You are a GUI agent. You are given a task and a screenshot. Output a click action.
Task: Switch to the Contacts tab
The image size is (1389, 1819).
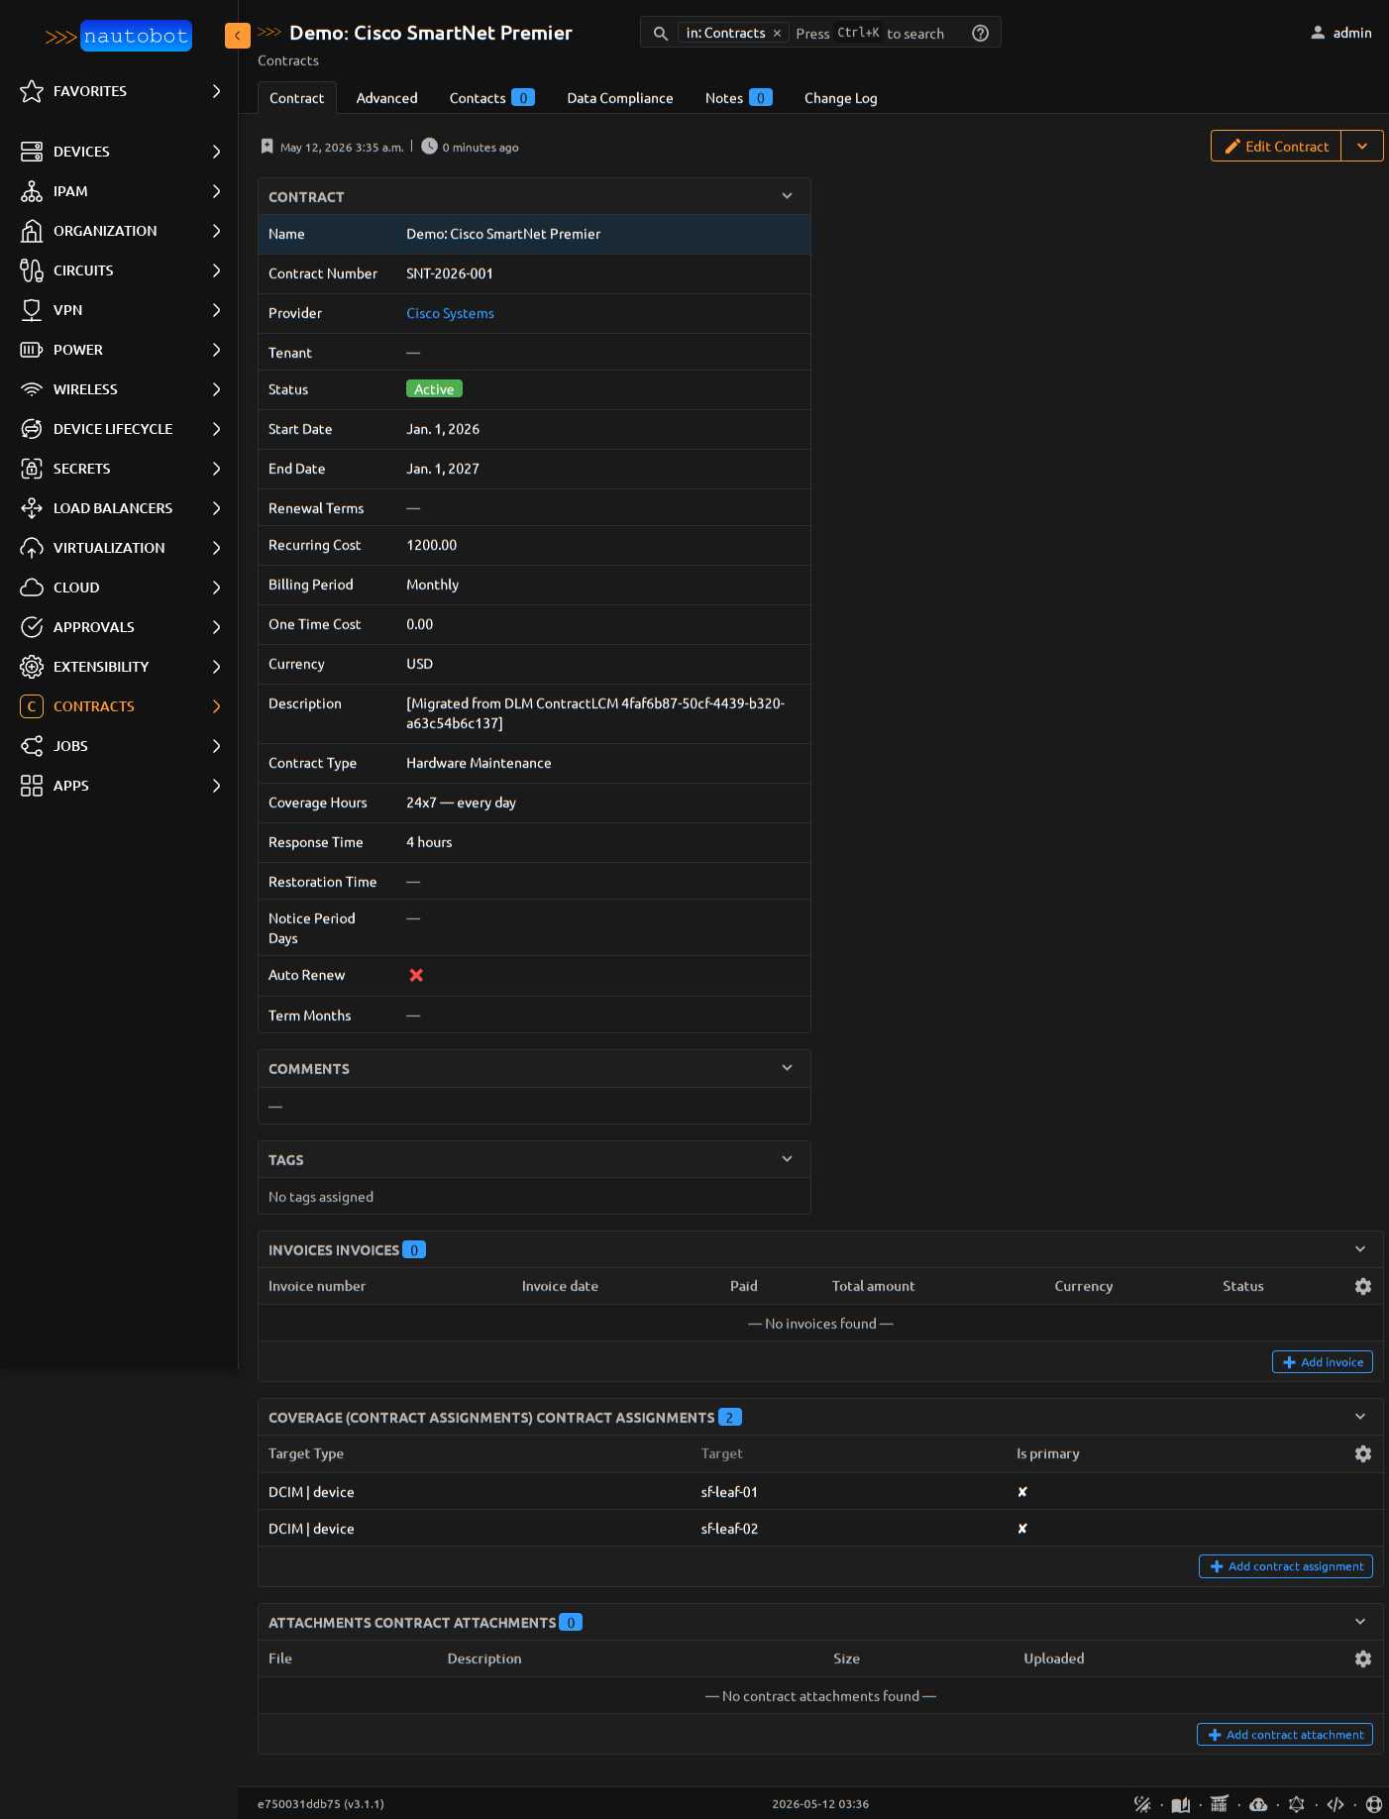(x=491, y=98)
